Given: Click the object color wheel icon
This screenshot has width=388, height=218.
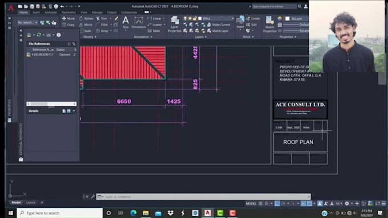Looking at the screenshot, I should click(x=280, y=19).
